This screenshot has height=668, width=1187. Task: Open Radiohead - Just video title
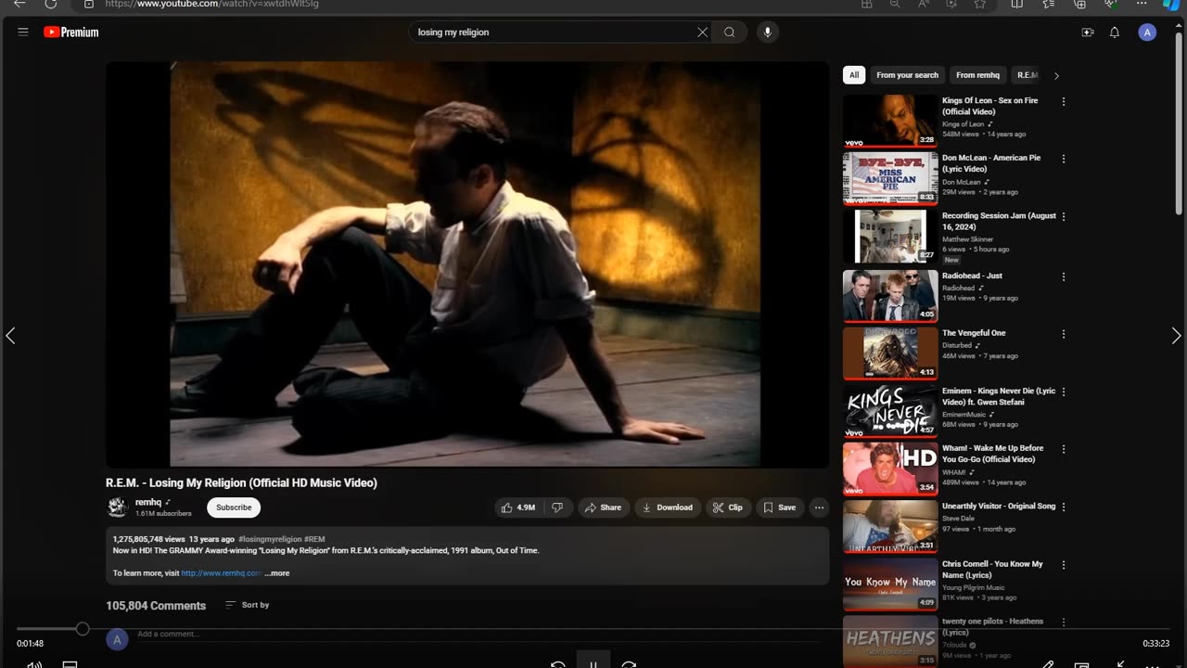(x=972, y=276)
